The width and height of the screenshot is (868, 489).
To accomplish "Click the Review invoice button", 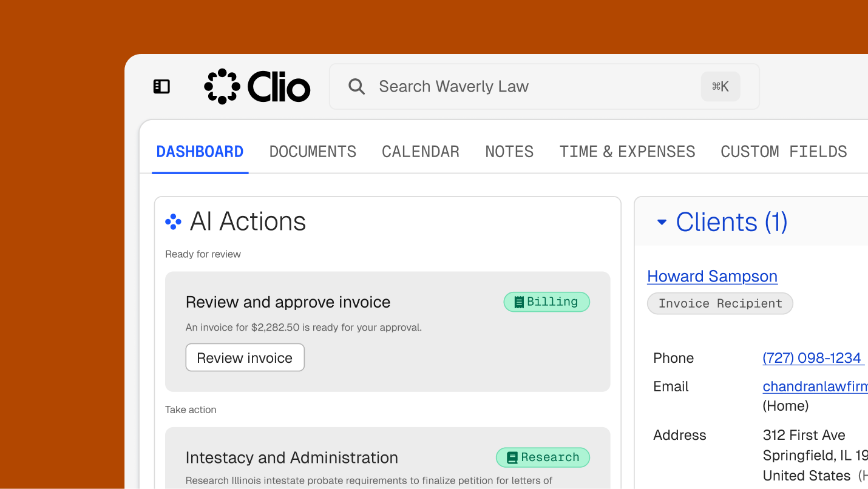I will [245, 358].
